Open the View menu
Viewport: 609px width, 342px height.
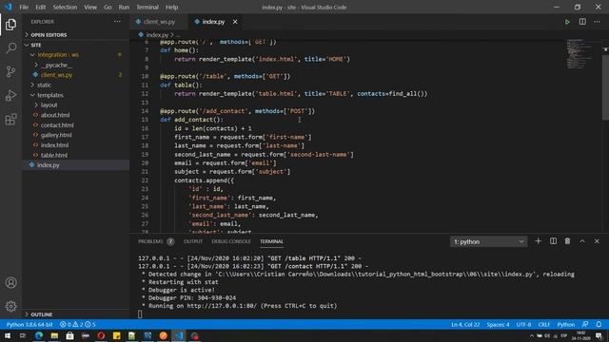(x=90, y=7)
